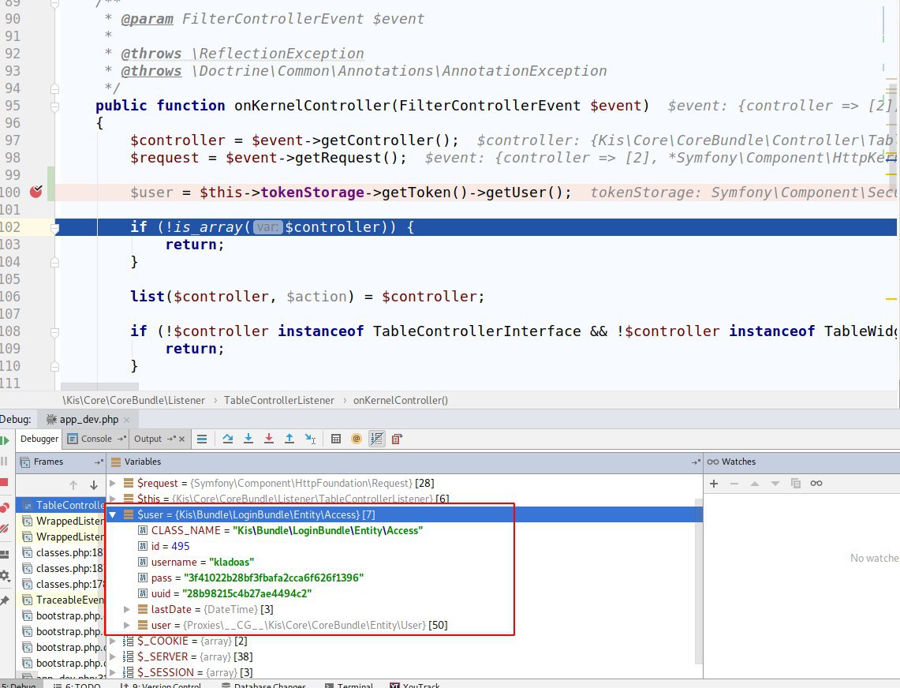This screenshot has height=688, width=900.
Task: Move to next frame with down arrow
Action: pos(94,485)
